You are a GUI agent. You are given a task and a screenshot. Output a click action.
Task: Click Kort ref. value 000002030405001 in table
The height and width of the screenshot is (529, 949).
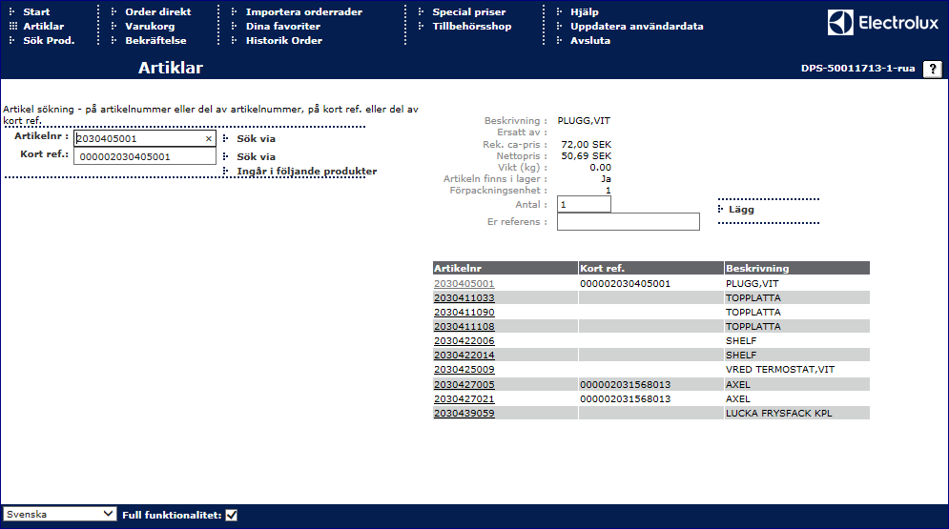pos(625,283)
